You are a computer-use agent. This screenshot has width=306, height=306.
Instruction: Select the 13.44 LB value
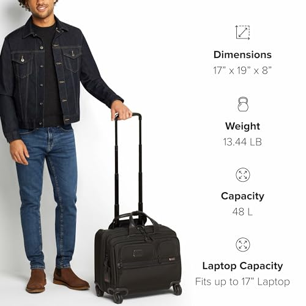(x=242, y=142)
